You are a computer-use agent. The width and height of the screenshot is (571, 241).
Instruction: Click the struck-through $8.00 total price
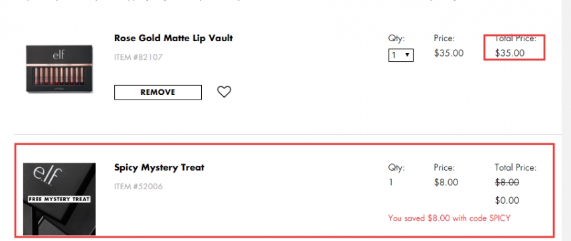pos(507,183)
